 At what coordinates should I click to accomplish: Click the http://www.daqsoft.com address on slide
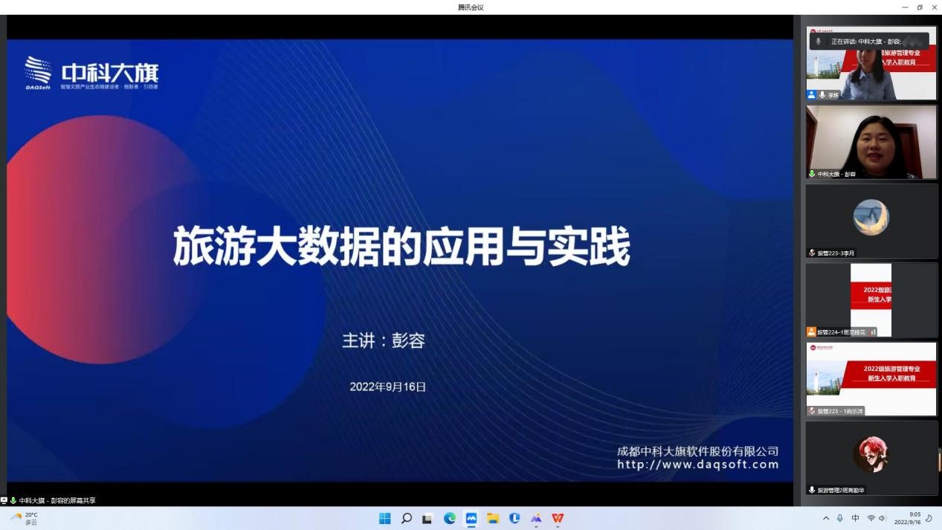[698, 465]
